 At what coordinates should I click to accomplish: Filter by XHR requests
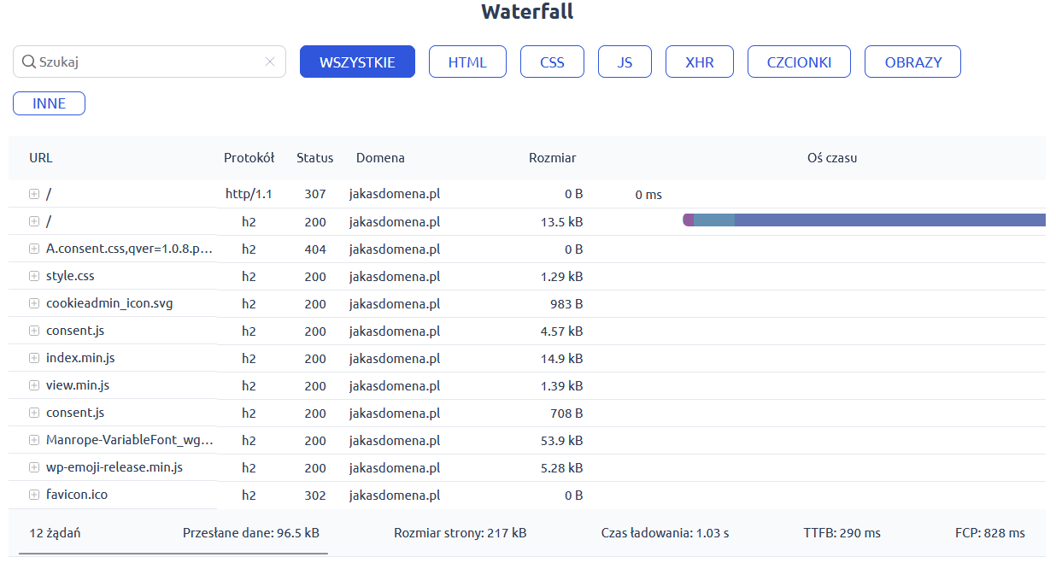pyautogui.click(x=699, y=62)
